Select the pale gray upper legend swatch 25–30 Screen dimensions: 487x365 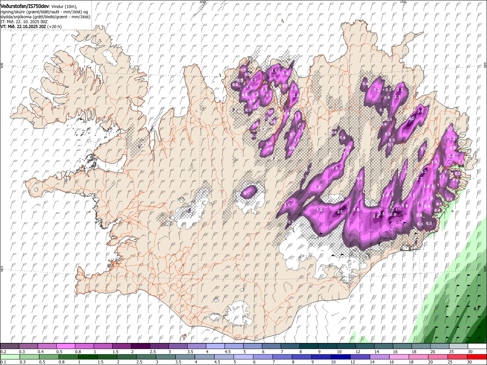(458, 346)
